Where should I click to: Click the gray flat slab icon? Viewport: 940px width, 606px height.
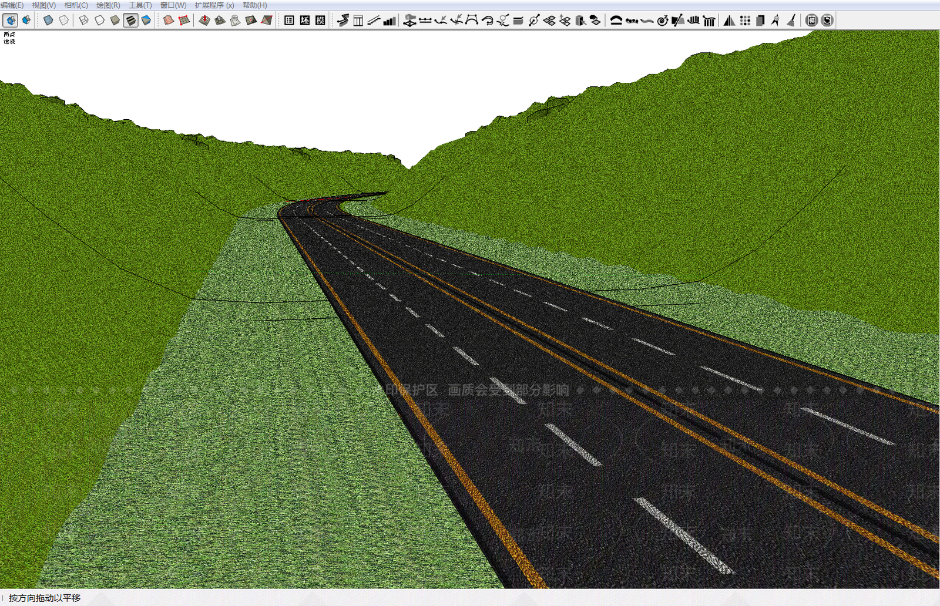point(518,21)
